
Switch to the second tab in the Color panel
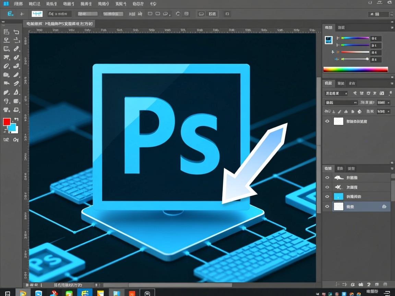coord(341,27)
